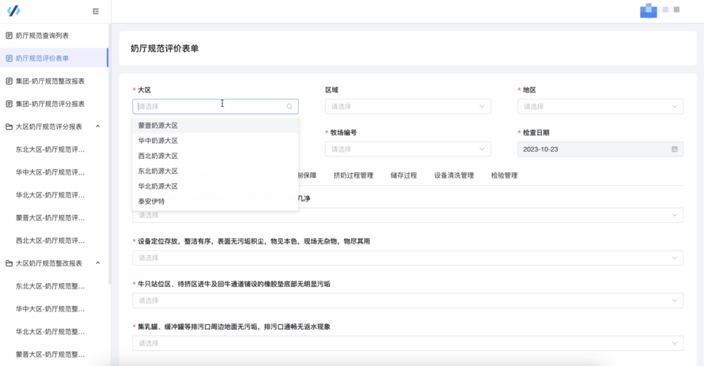
Task: Choose 蒙晋奶源大区 from dropdown list
Action: [216, 126]
